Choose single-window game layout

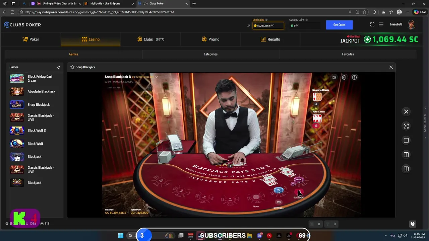click(x=406, y=141)
